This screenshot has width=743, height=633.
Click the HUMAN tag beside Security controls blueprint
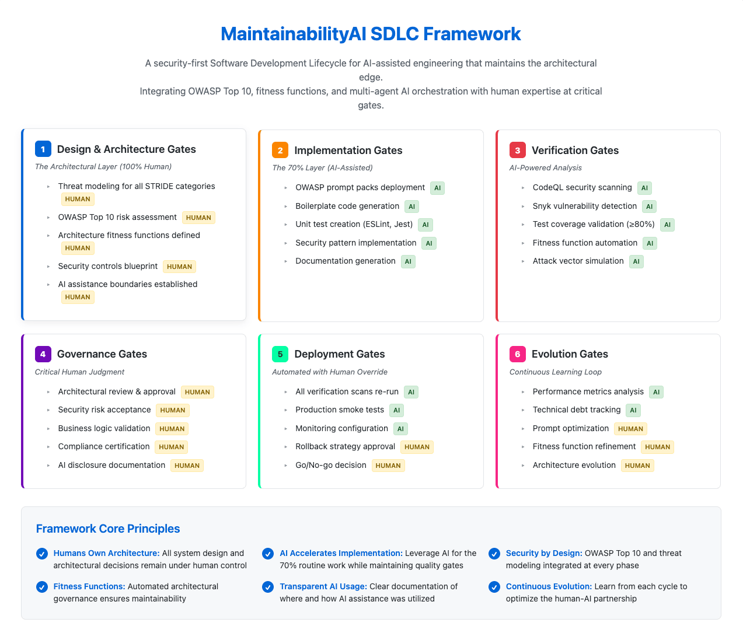click(179, 267)
